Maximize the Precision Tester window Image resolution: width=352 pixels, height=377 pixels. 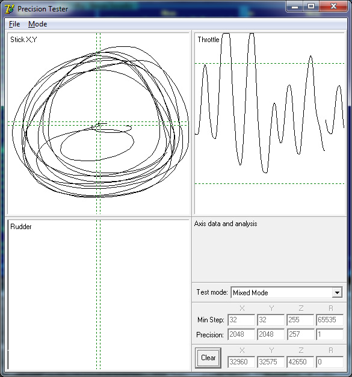311,6
